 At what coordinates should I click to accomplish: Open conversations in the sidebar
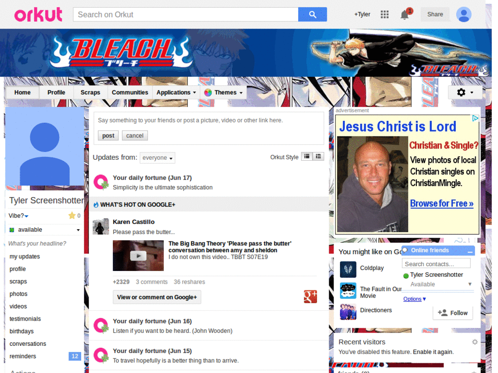pyautogui.click(x=28, y=344)
